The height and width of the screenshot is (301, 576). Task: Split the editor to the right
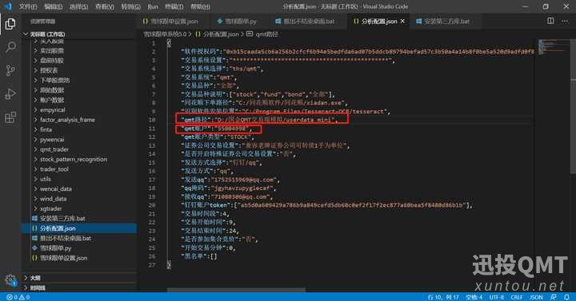point(550,21)
